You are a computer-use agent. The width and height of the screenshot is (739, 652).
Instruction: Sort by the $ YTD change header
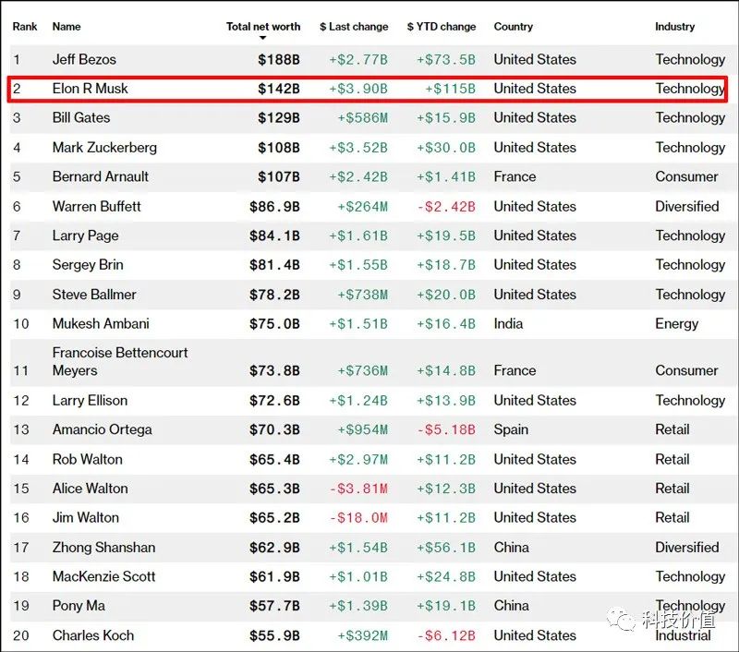442,27
